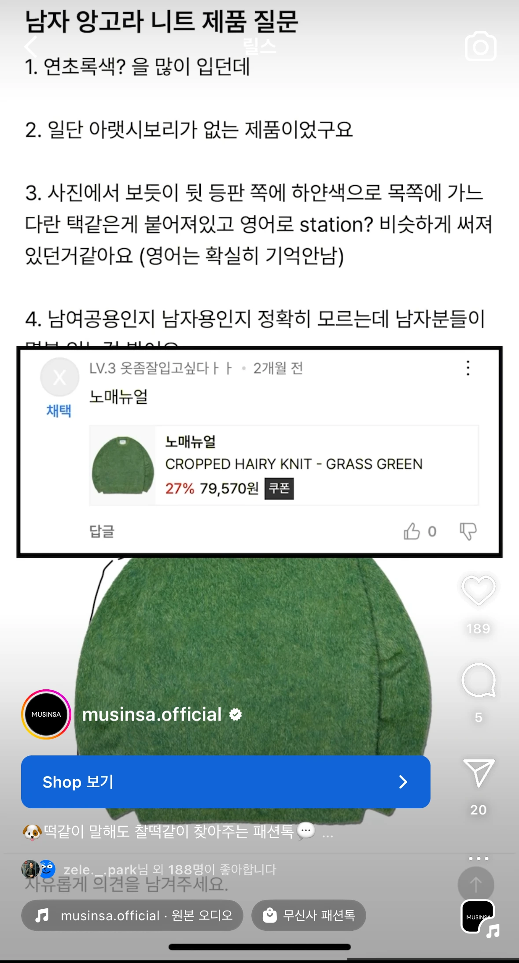Tap the back arrow icon
The image size is (519, 963).
point(31,47)
